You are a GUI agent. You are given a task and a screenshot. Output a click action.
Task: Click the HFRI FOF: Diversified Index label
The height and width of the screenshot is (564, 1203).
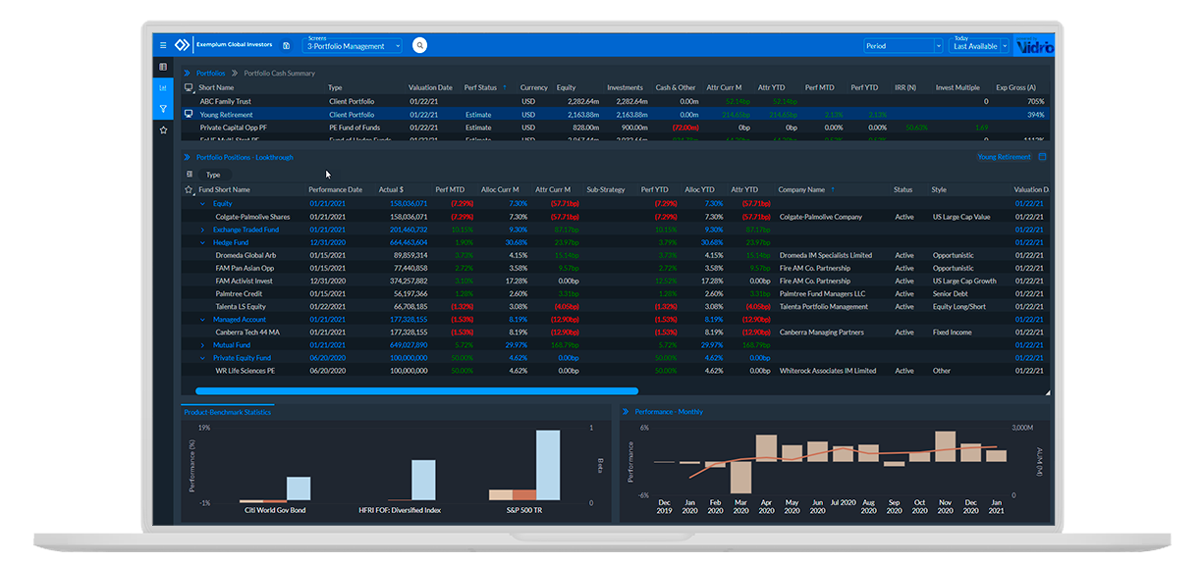click(x=400, y=510)
